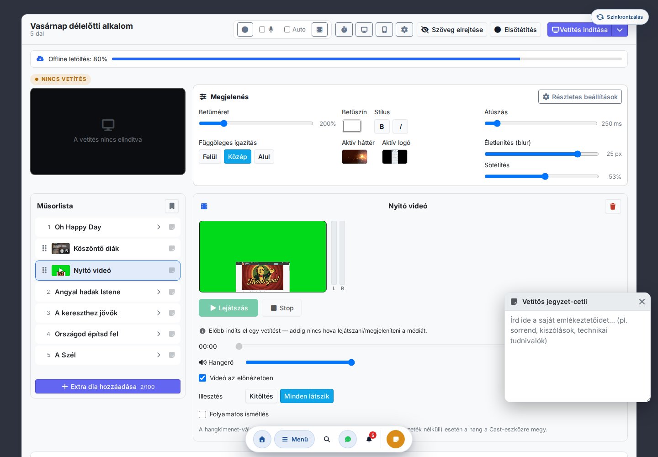Adjust the Hangerő volume slider
Viewport: 658px width, 457px height.
pos(300,362)
